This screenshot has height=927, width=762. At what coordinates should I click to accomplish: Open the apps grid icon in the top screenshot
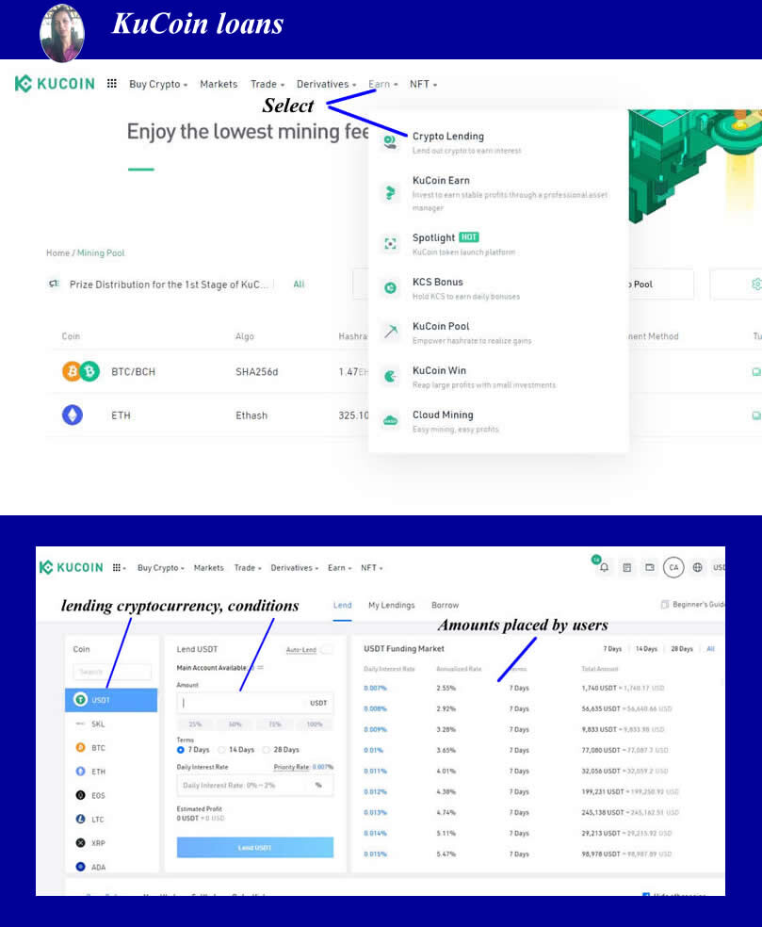(112, 83)
